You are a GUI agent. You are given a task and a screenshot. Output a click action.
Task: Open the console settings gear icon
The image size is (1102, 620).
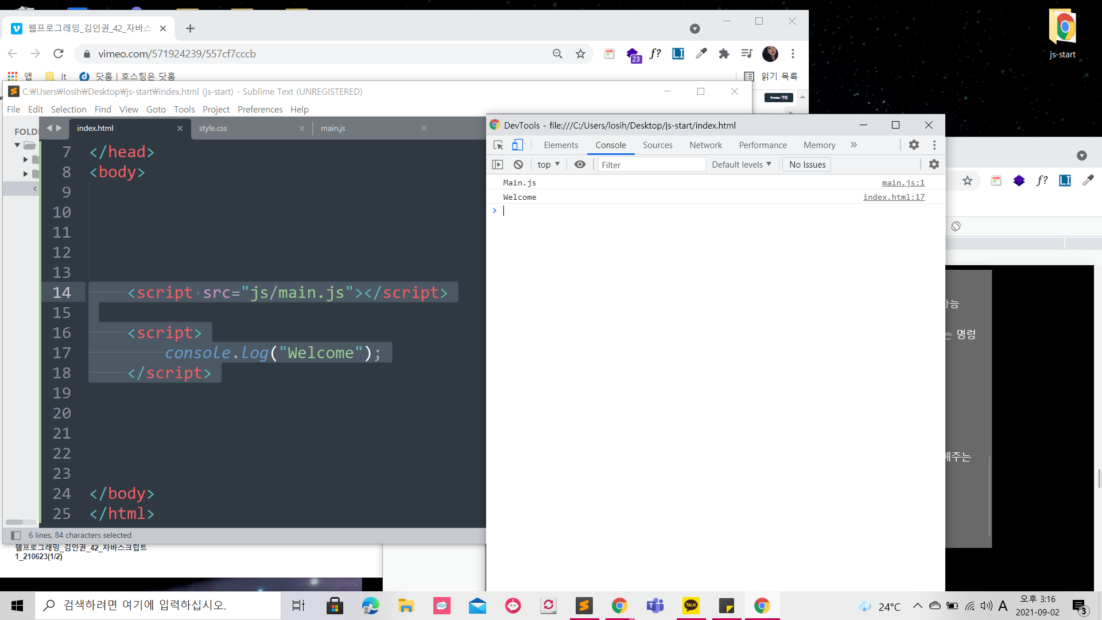pos(934,165)
